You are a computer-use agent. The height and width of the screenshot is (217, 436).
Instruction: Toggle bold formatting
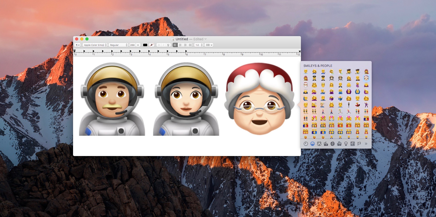(x=159, y=45)
